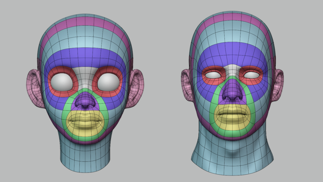This screenshot has width=323, height=182.
Task: Pick the blue forehead band on the round-eyed head
Action: pyautogui.click(x=85, y=57)
